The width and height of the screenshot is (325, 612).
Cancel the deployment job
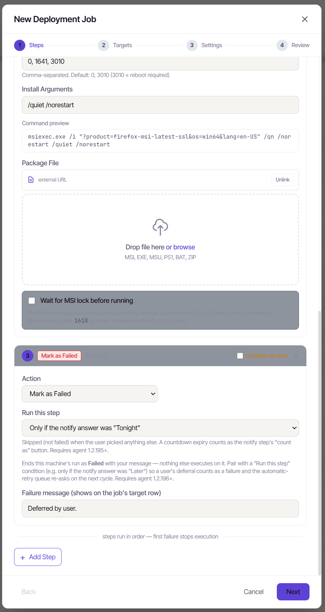tap(254, 592)
